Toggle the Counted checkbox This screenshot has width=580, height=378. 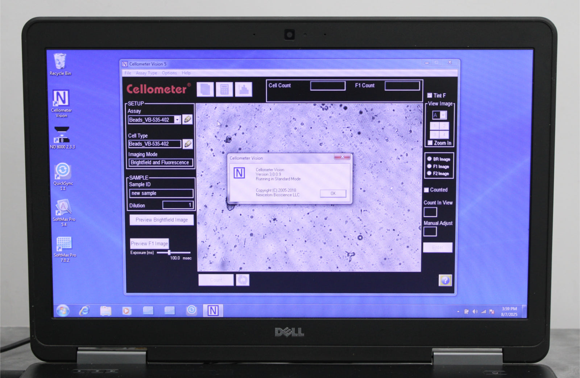[x=427, y=190]
